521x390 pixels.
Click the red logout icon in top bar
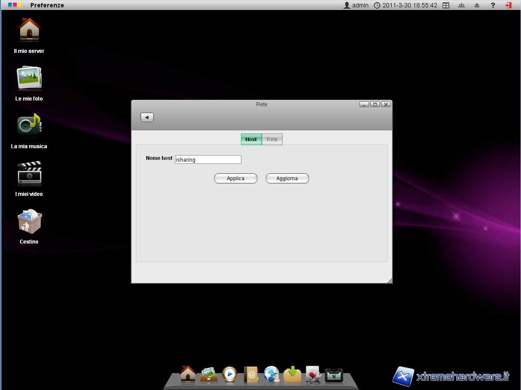point(508,5)
